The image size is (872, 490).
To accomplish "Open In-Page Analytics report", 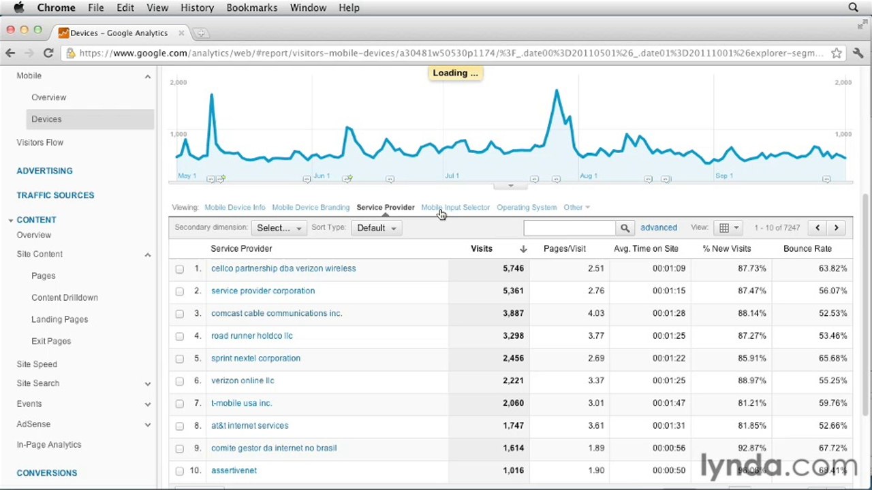I will [48, 445].
